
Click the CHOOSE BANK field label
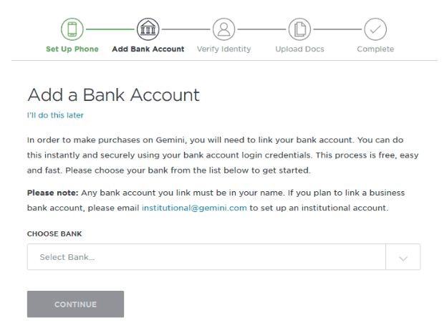click(54, 233)
